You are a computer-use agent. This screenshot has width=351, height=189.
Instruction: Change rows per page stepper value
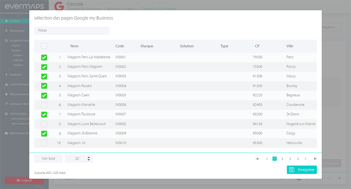(x=89, y=159)
